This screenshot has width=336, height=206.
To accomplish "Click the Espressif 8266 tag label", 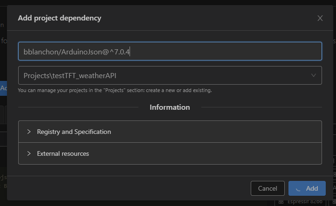I will [x=305, y=202].
